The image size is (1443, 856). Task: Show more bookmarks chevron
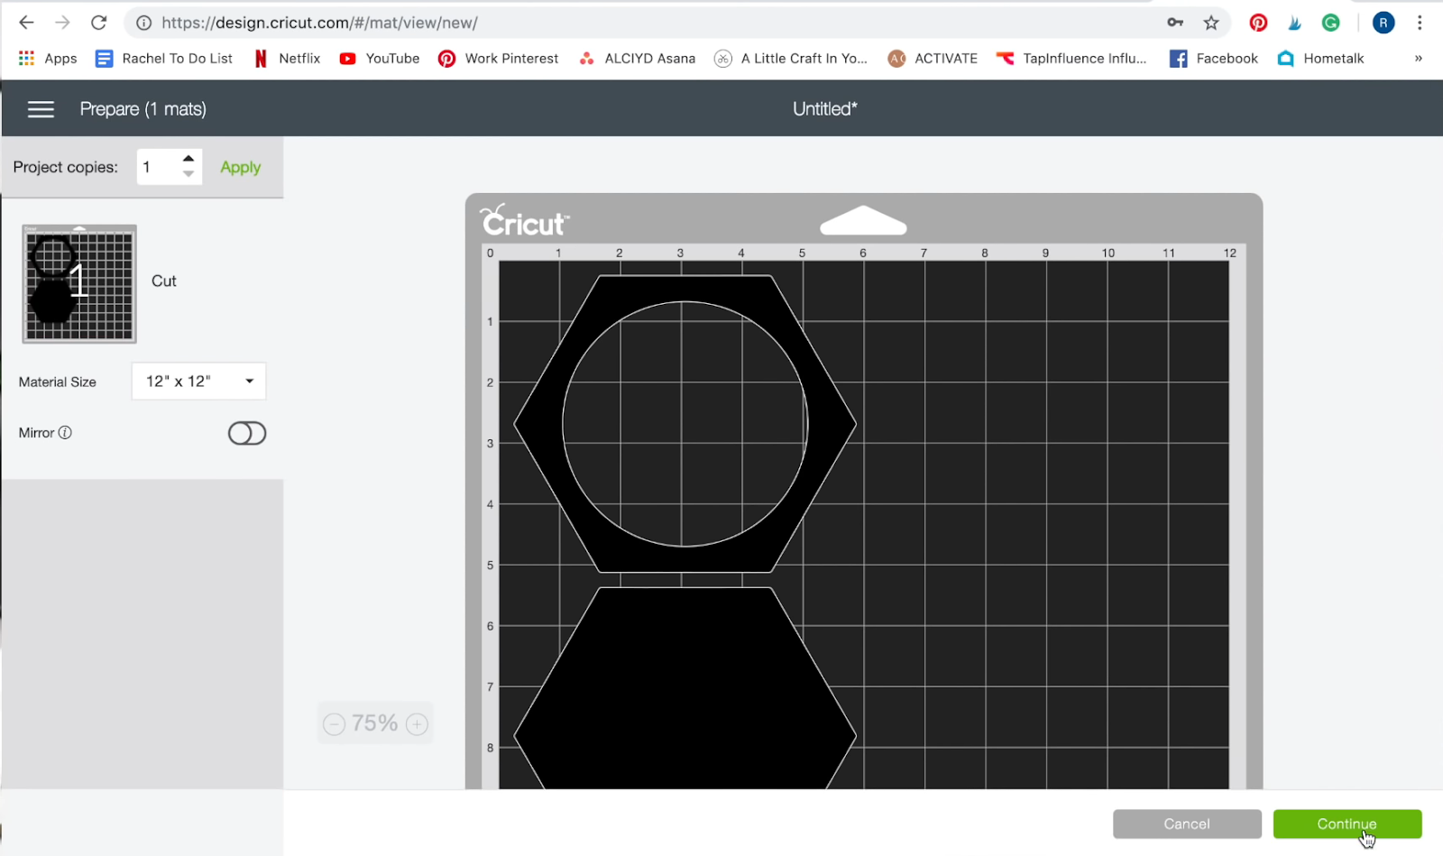tap(1419, 59)
